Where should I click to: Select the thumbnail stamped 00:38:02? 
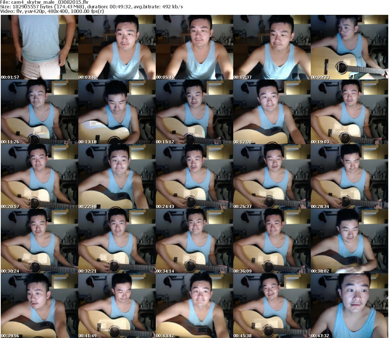[349, 241]
